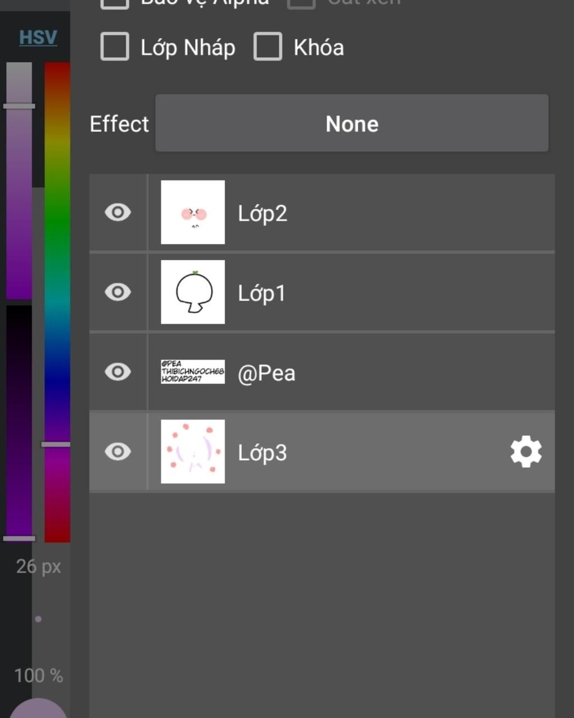Open settings gear for Lớp3 layer
574x718 pixels.
coord(526,452)
